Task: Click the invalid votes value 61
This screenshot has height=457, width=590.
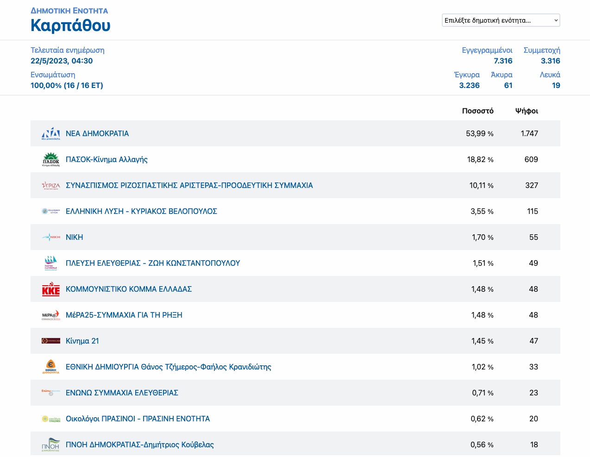Action: point(508,85)
